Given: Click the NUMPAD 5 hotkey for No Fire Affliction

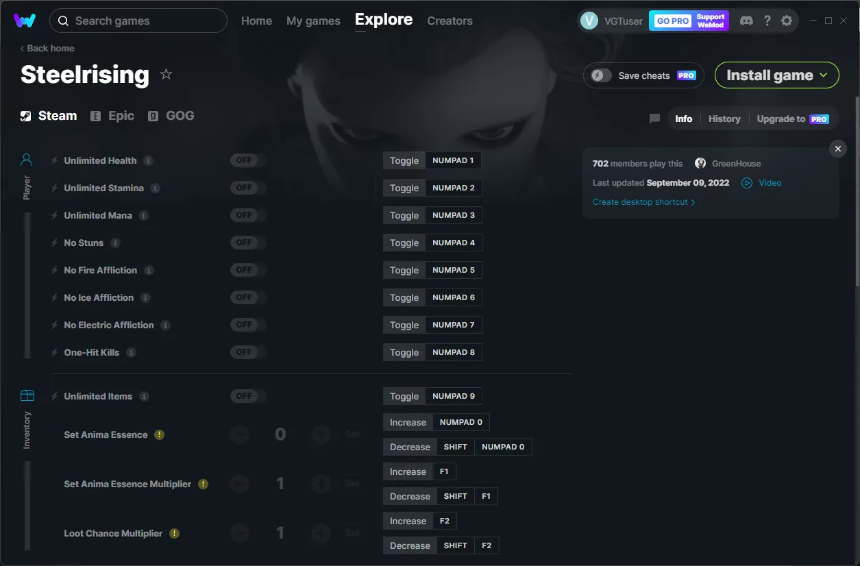Looking at the screenshot, I should tap(454, 270).
